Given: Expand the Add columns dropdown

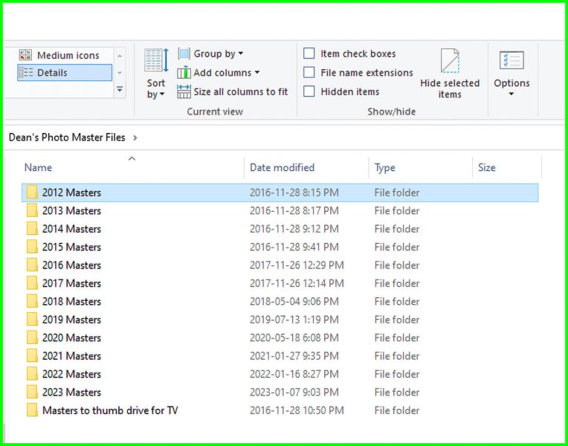Looking at the screenshot, I should tap(226, 73).
